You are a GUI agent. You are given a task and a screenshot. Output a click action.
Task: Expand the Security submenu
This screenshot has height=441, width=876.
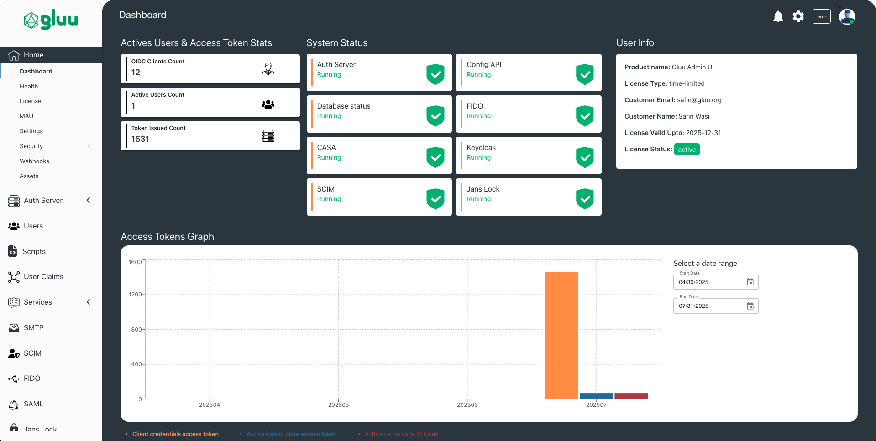click(89, 146)
